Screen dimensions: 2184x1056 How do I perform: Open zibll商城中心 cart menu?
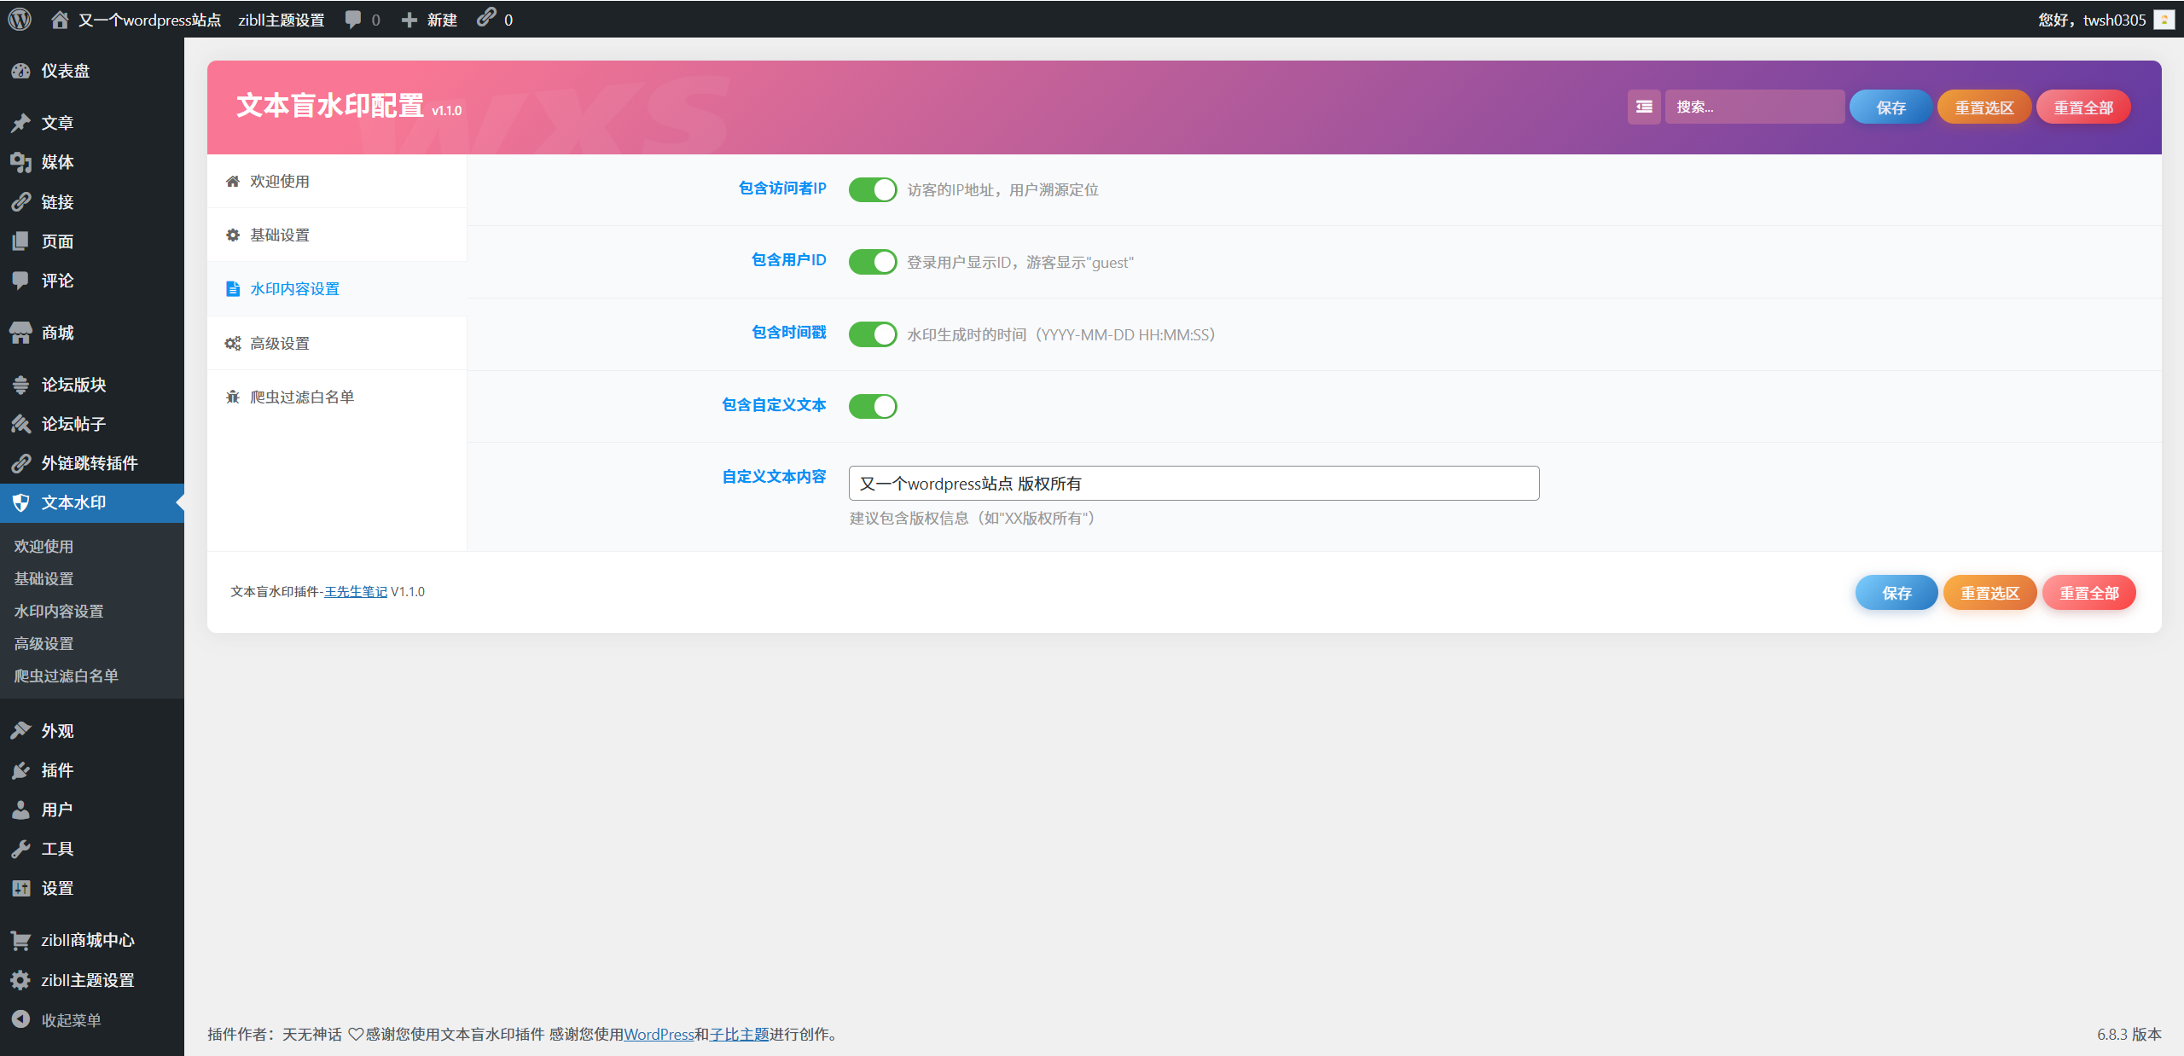click(87, 940)
